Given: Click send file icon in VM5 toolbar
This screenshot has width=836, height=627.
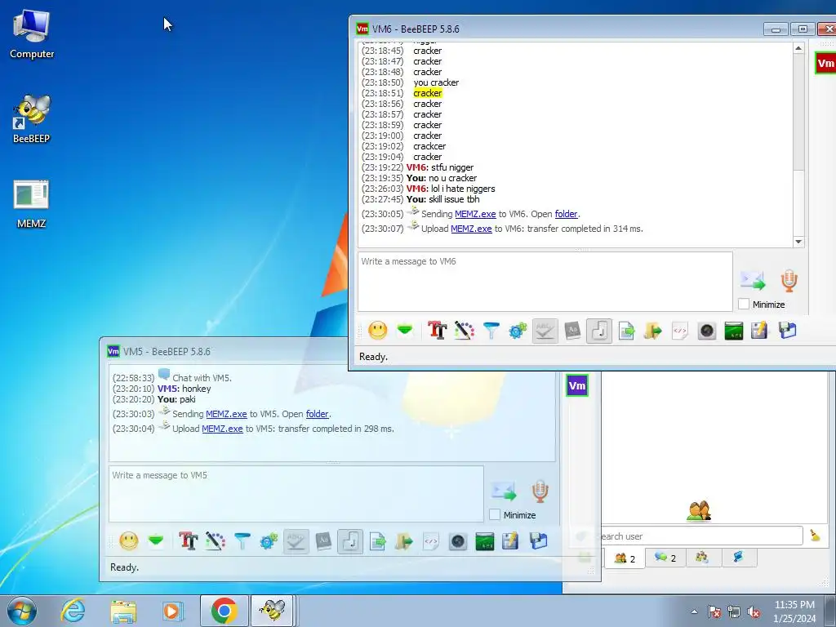Looking at the screenshot, I should (x=377, y=542).
